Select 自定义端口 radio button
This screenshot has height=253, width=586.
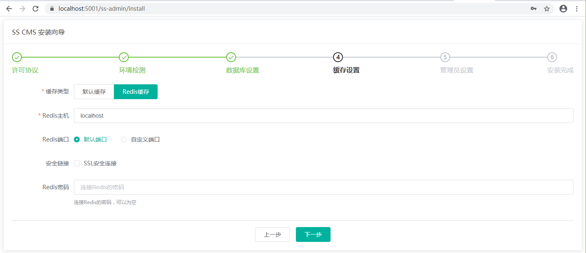click(124, 139)
